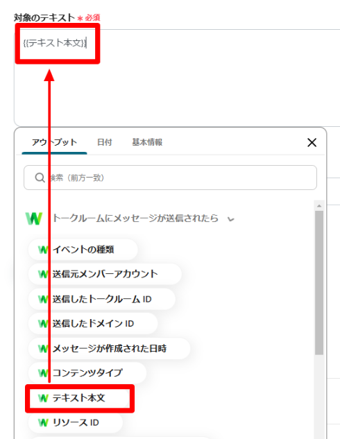Click W icon on コンテンツタイプ chip
This screenshot has height=439, width=340.
pos(43,373)
